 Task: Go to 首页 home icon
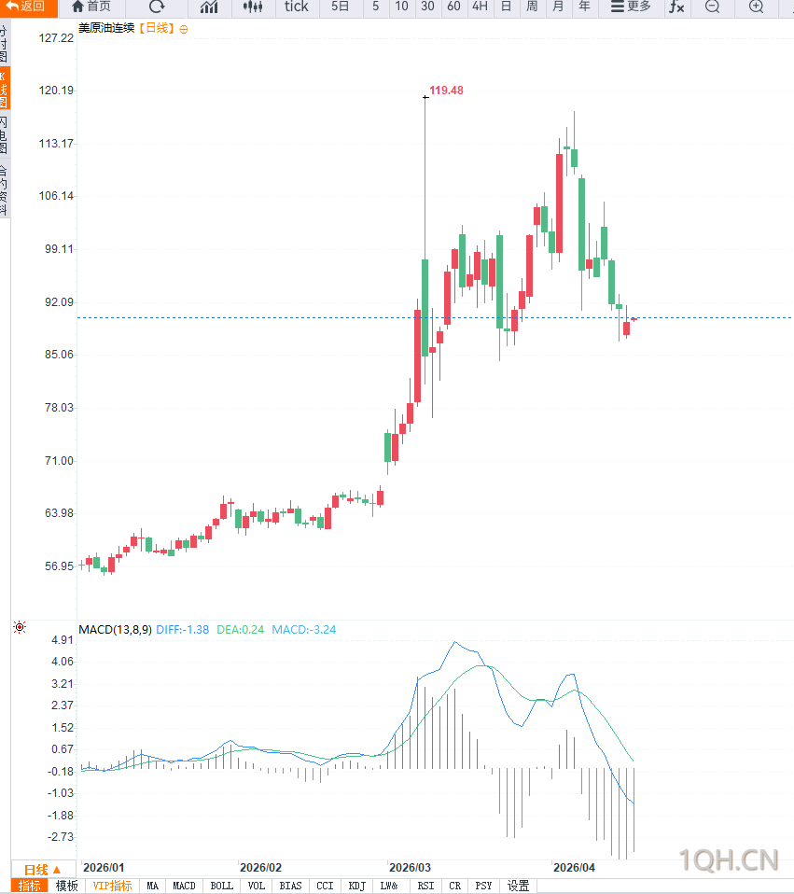click(x=91, y=7)
